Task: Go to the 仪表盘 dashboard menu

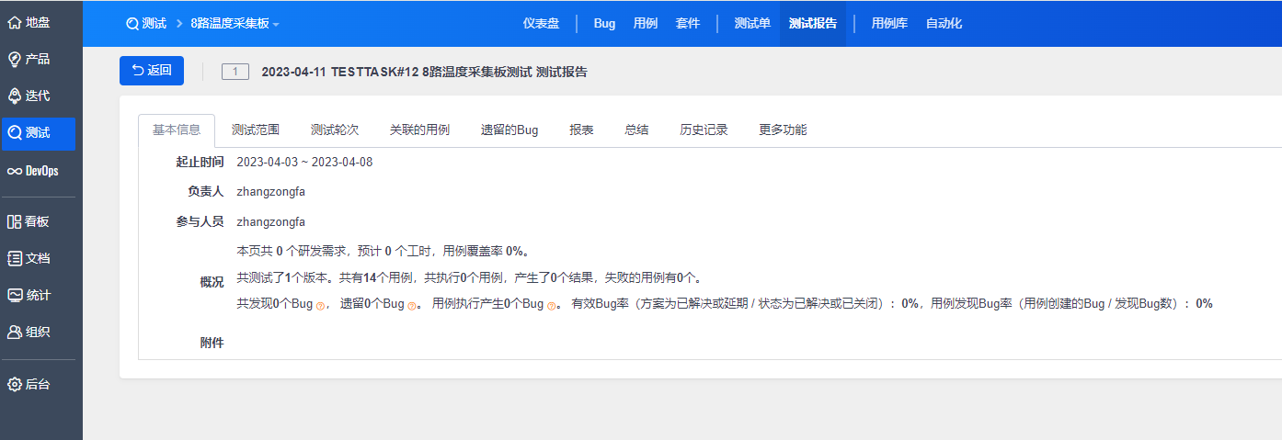Action: coord(541,24)
